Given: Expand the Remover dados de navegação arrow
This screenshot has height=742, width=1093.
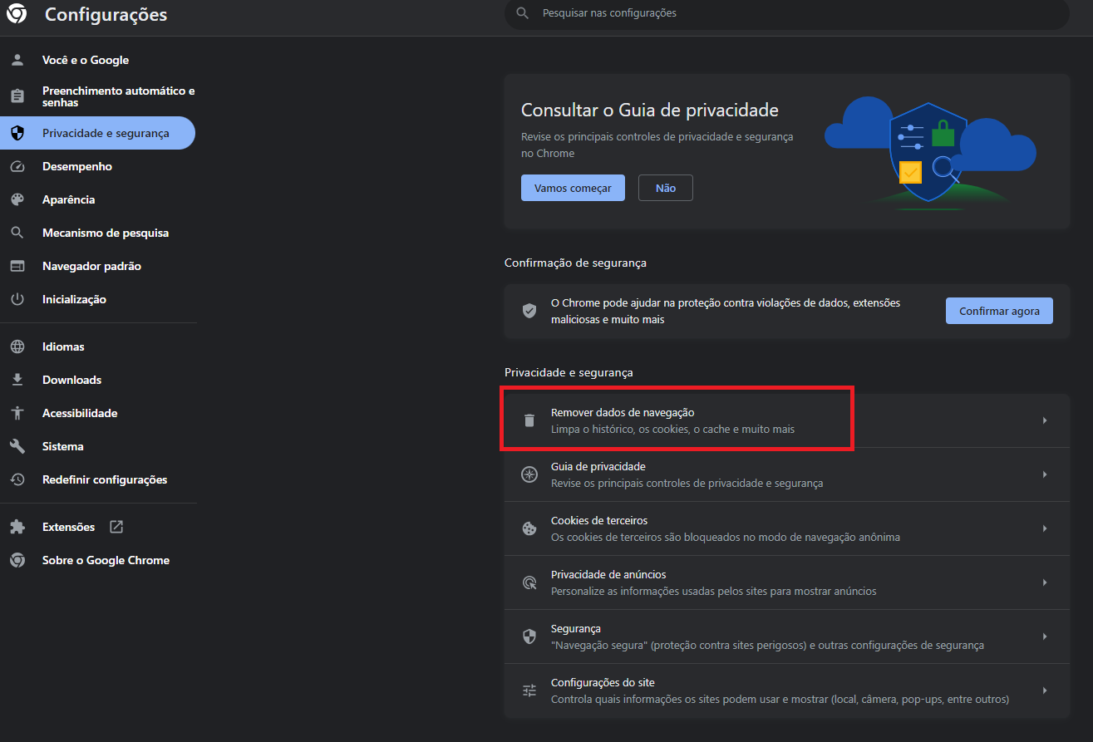Looking at the screenshot, I should (1045, 420).
